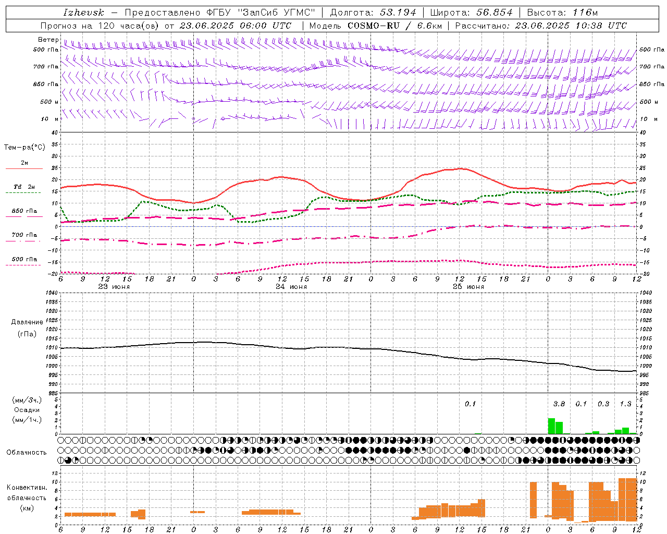667x534 pixels.
Task: Click the tallest green precipitation bar
Action: click(551, 426)
